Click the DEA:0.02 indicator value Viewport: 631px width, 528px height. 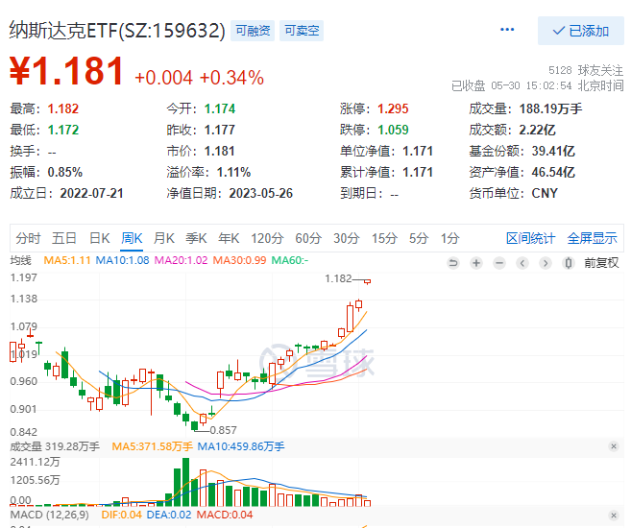[169, 516]
